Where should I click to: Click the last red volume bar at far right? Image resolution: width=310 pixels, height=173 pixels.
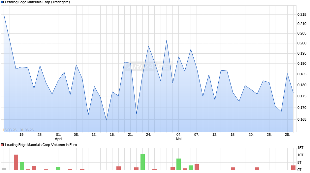click(x=294, y=168)
